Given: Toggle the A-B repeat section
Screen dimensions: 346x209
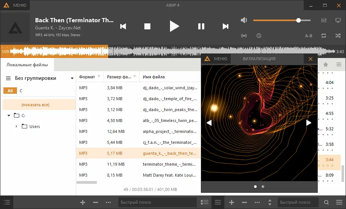Looking at the screenshot, I should click(x=308, y=36).
